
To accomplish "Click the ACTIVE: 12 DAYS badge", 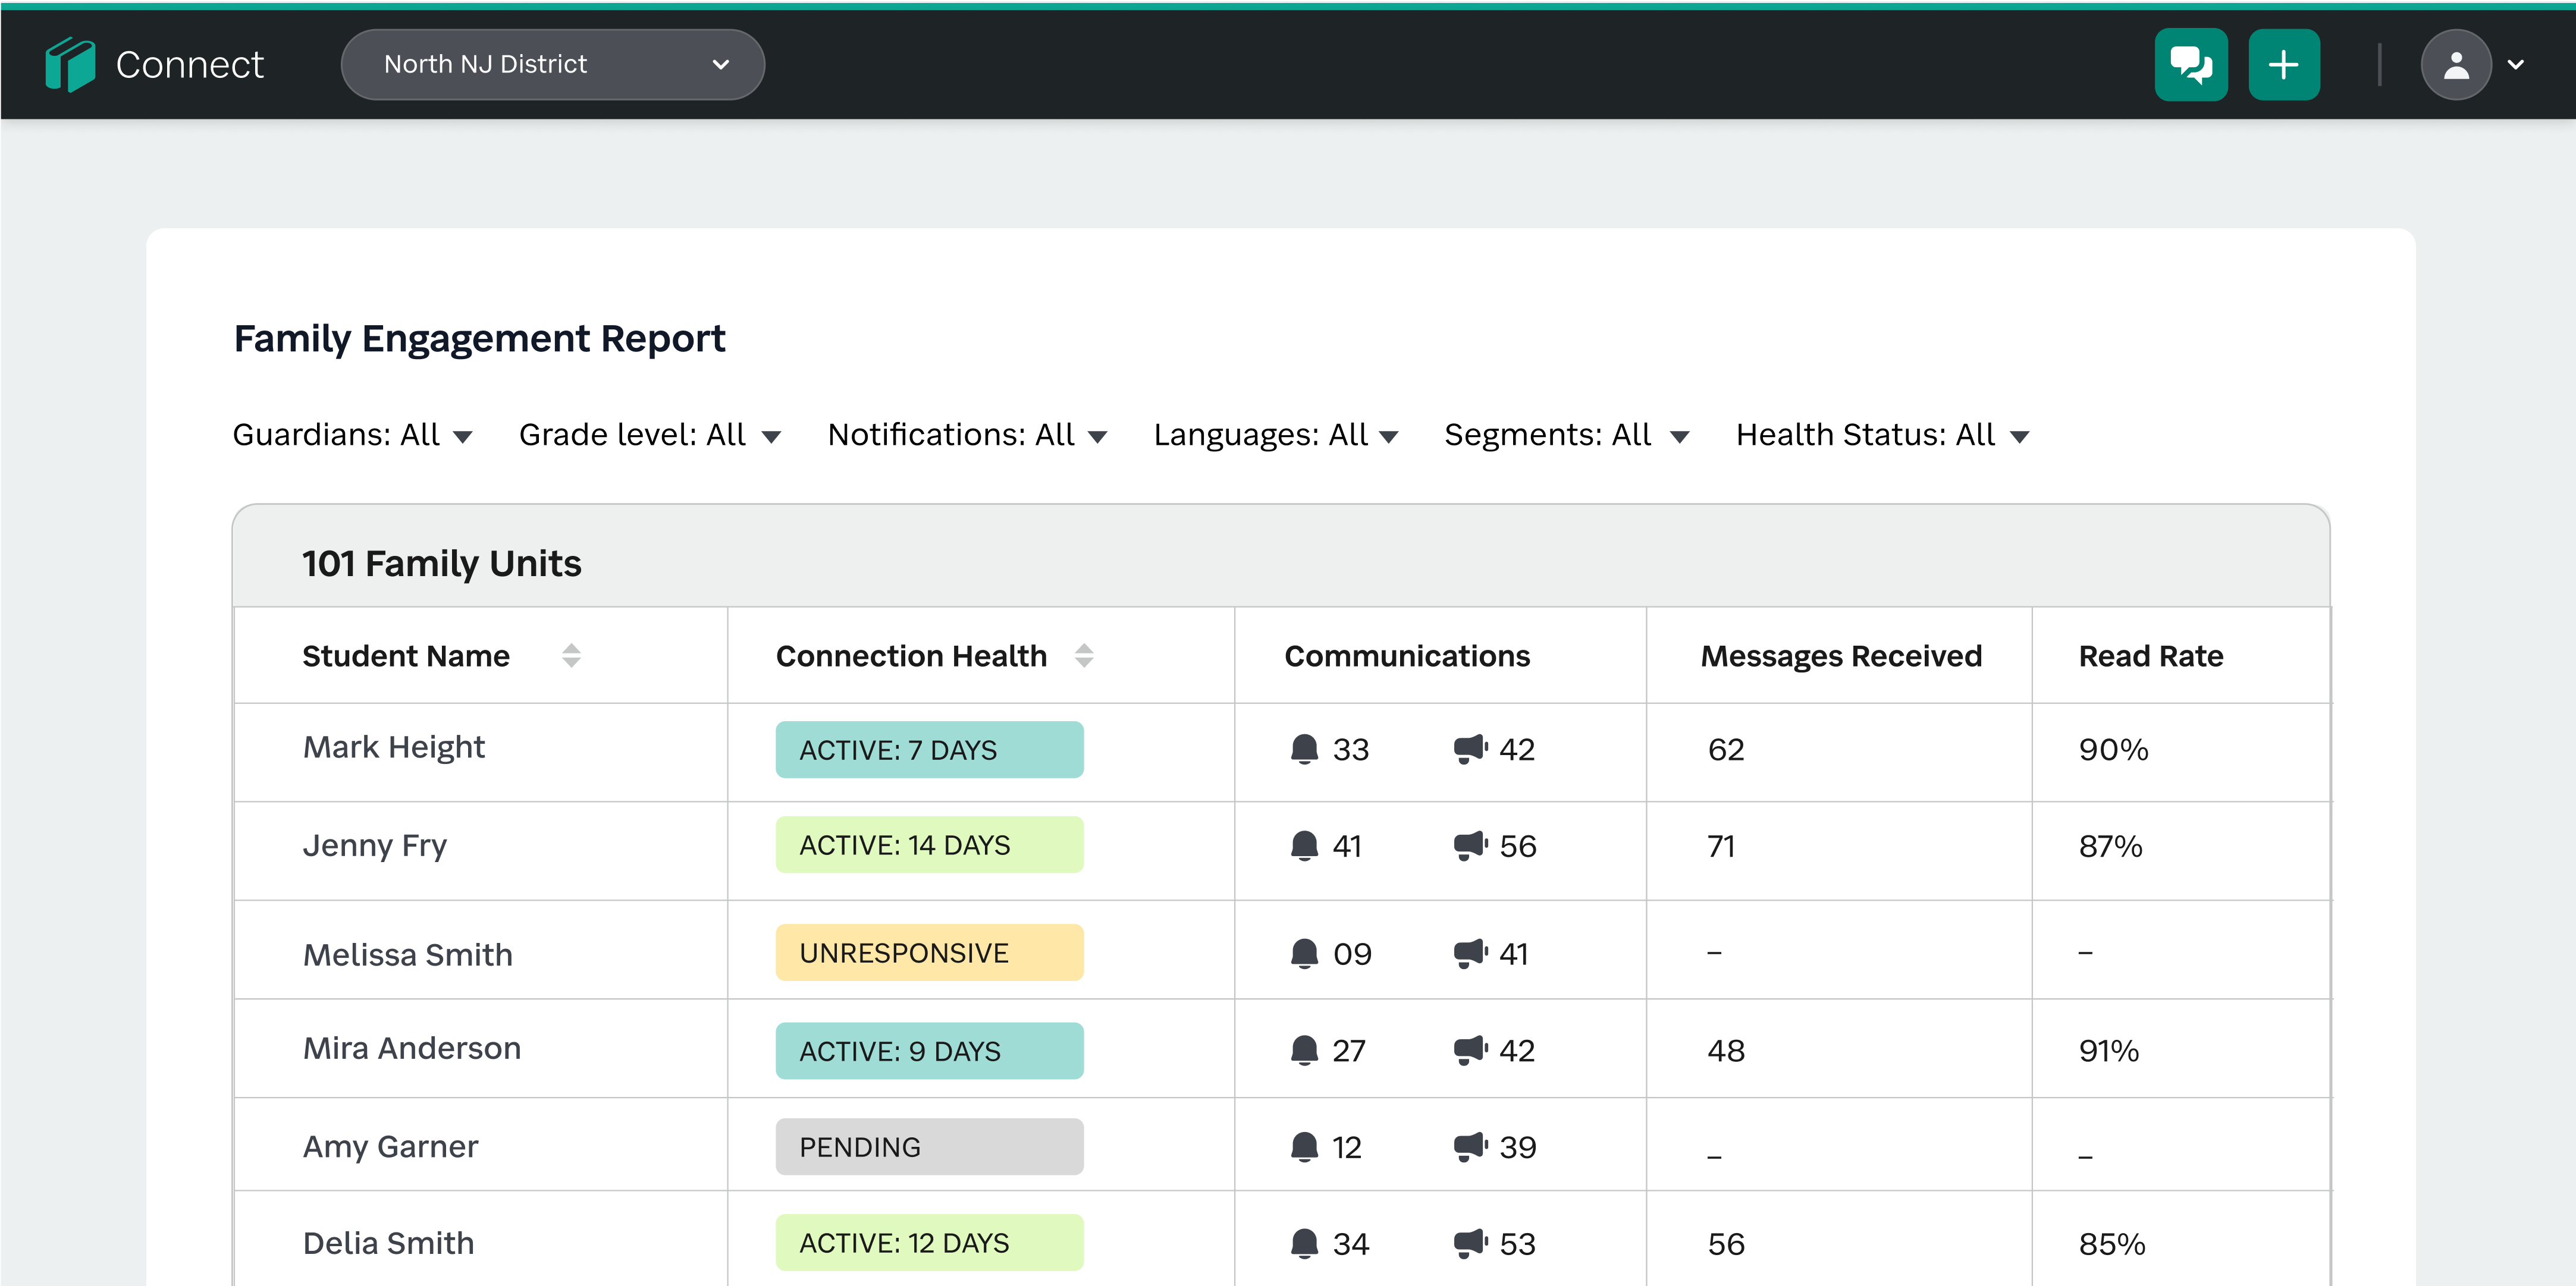I will (x=929, y=1243).
